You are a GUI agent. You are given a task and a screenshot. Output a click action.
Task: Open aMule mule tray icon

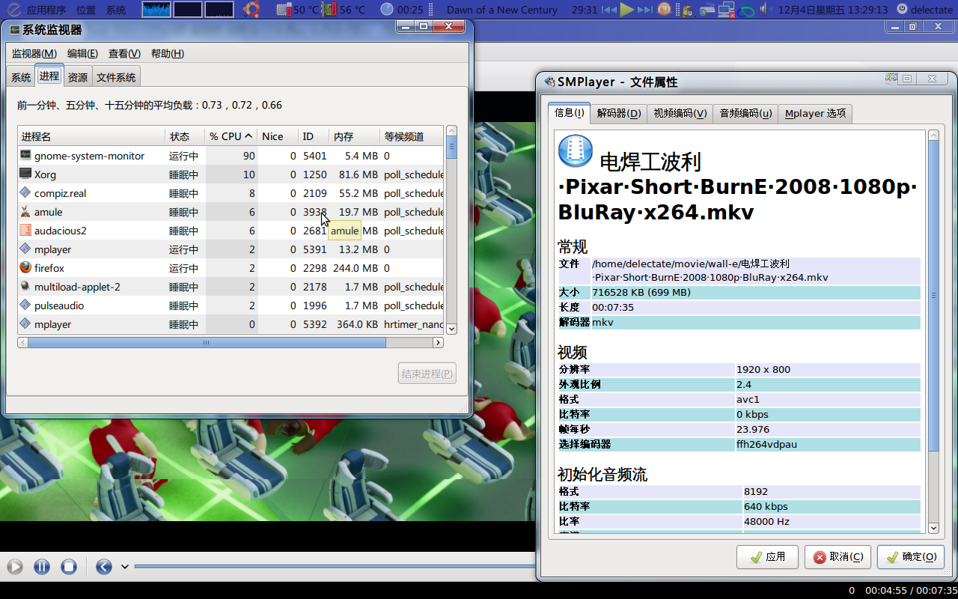pos(687,10)
